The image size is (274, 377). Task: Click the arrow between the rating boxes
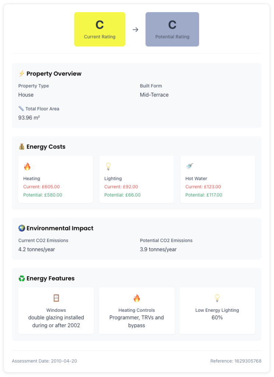tap(135, 29)
